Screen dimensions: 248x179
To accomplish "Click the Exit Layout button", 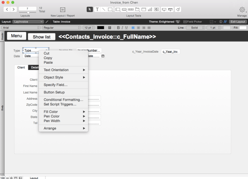I will point(238,22).
